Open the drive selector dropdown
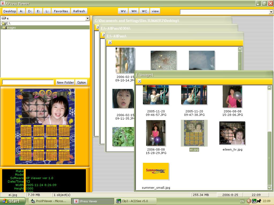This screenshot has height=205, width=274. point(87,18)
